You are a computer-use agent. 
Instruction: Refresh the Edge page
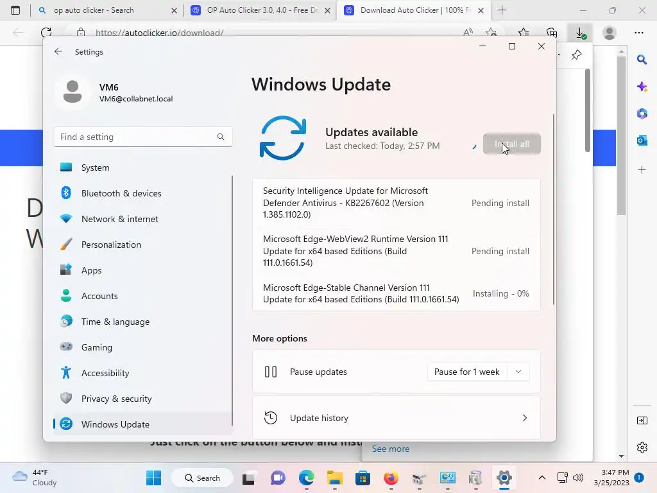click(46, 32)
